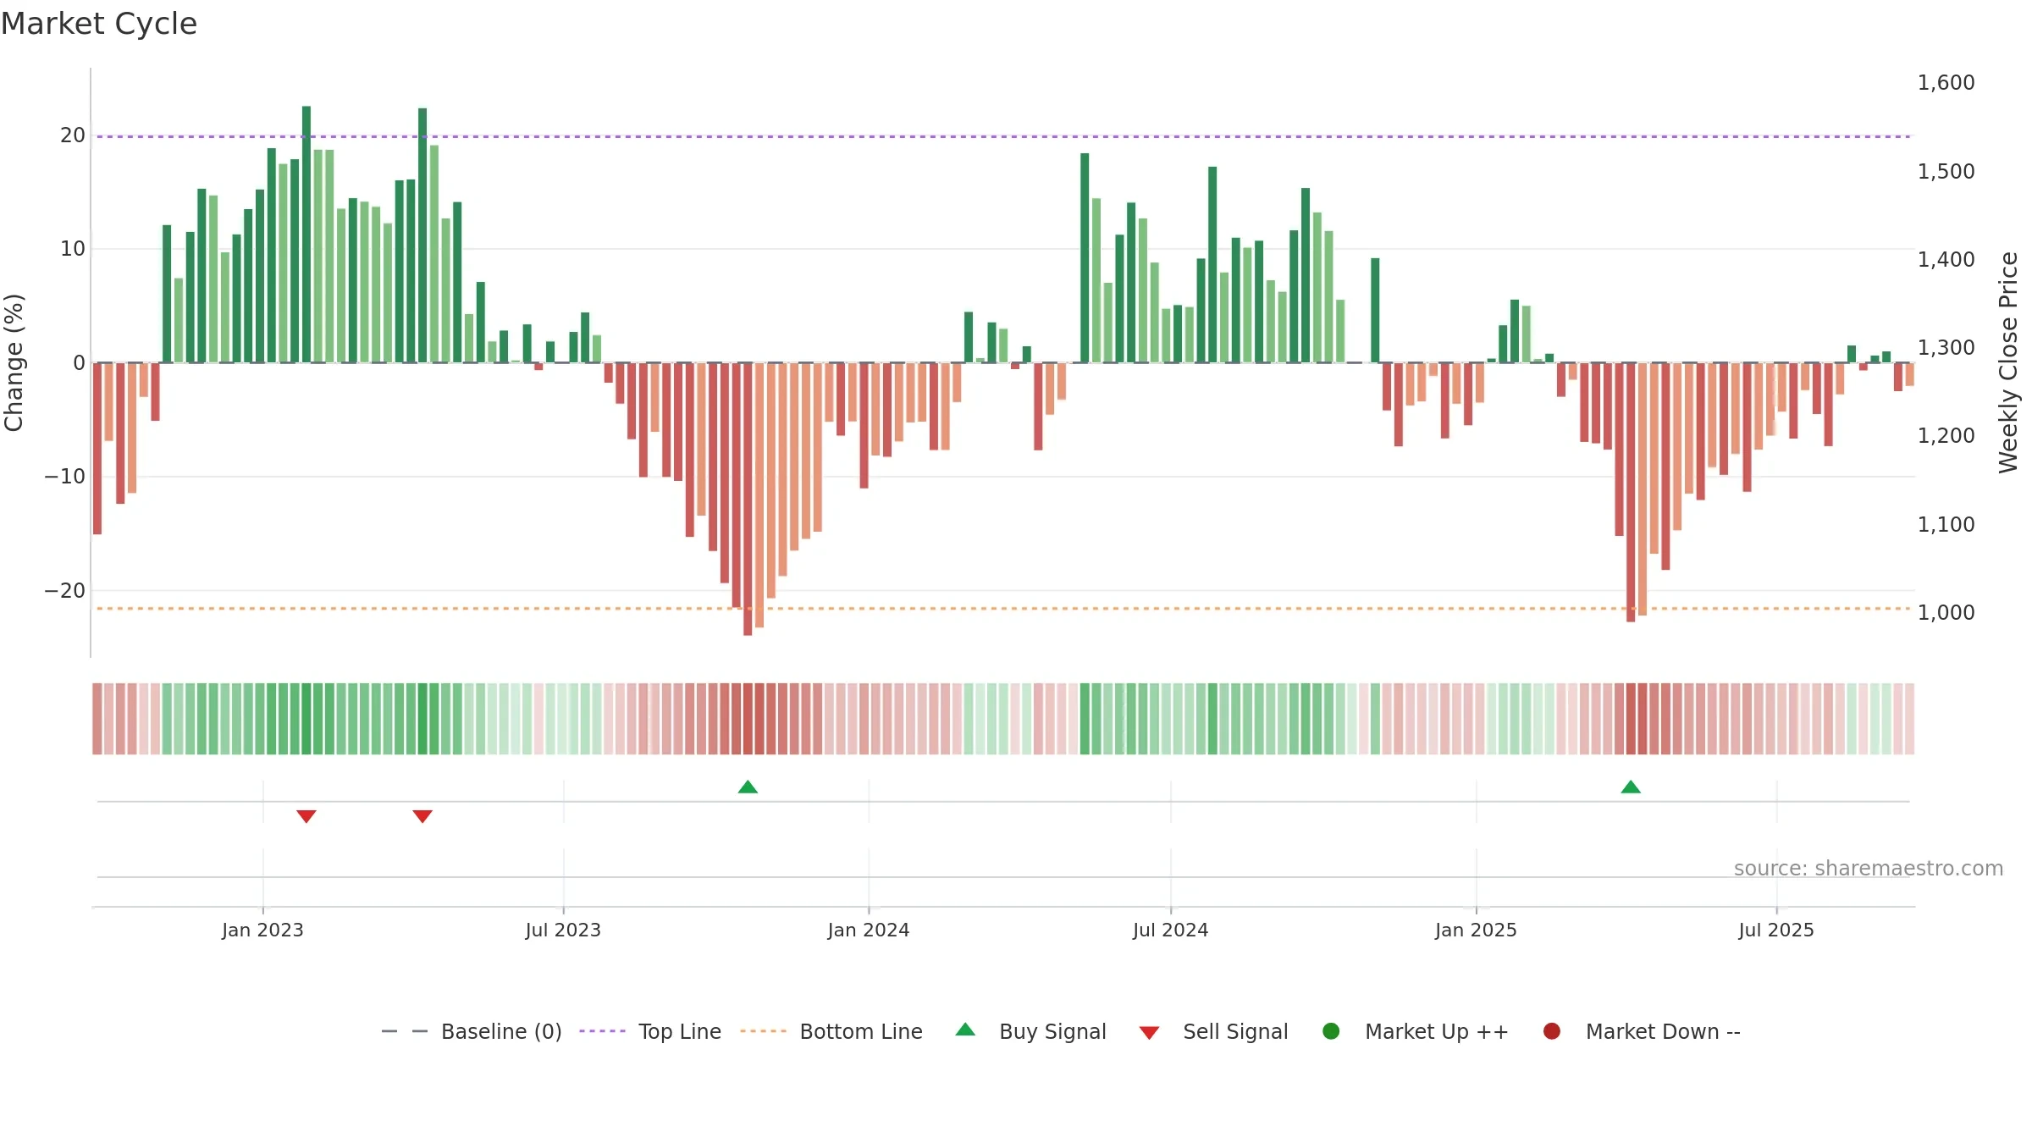The width and height of the screenshot is (2032, 1143).
Task: Click the 'Jul 2025' x-axis label
Action: point(1776,930)
